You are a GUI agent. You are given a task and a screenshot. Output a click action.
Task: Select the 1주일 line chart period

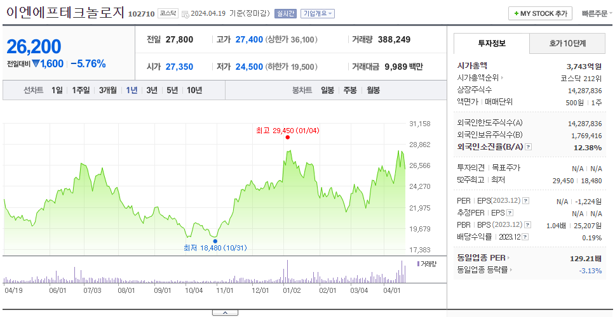[81, 91]
